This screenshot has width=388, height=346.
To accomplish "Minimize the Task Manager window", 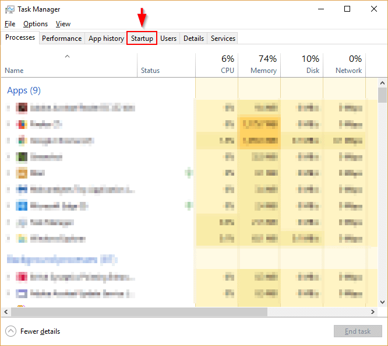I will click(x=321, y=9).
